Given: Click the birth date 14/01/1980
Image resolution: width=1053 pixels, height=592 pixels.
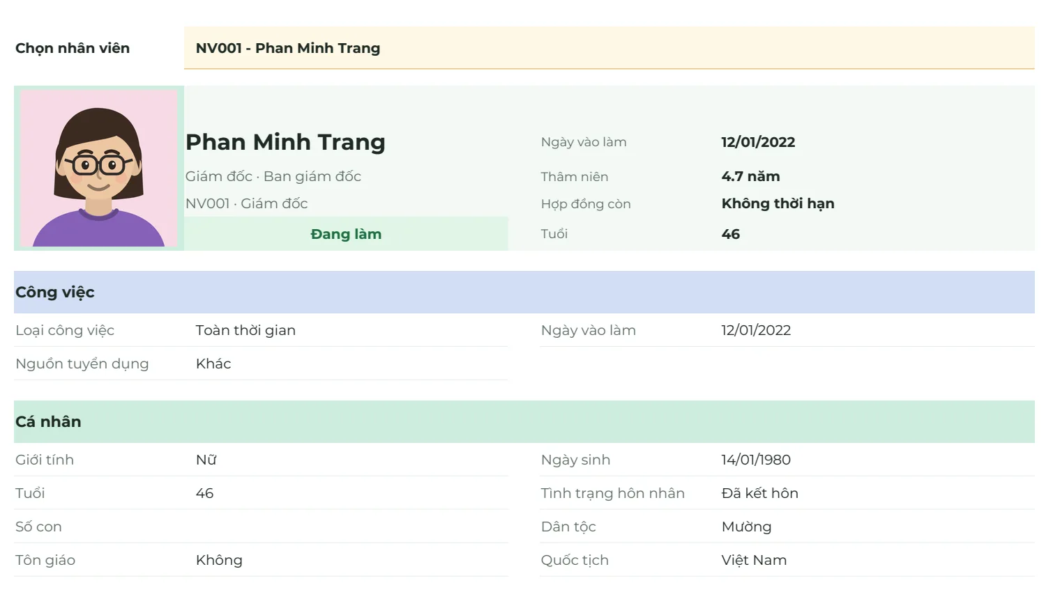Looking at the screenshot, I should 756,460.
